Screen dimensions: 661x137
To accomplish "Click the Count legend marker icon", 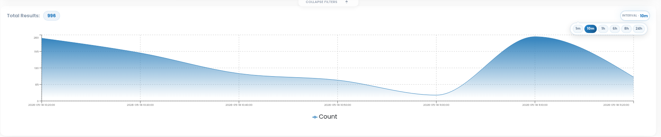I will [315, 117].
